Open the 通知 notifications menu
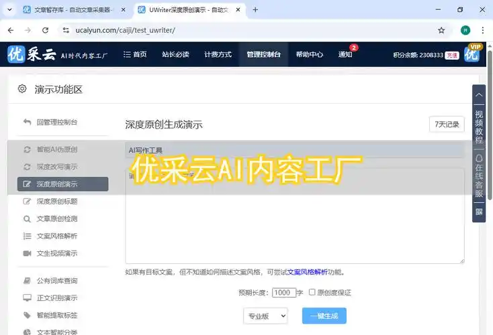Viewport: 493px width, 335px height. [x=345, y=54]
